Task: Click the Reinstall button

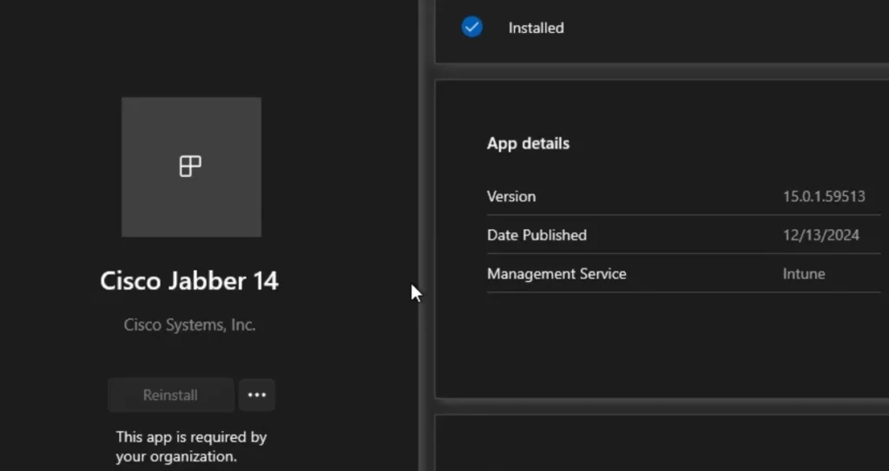Action: 171,395
